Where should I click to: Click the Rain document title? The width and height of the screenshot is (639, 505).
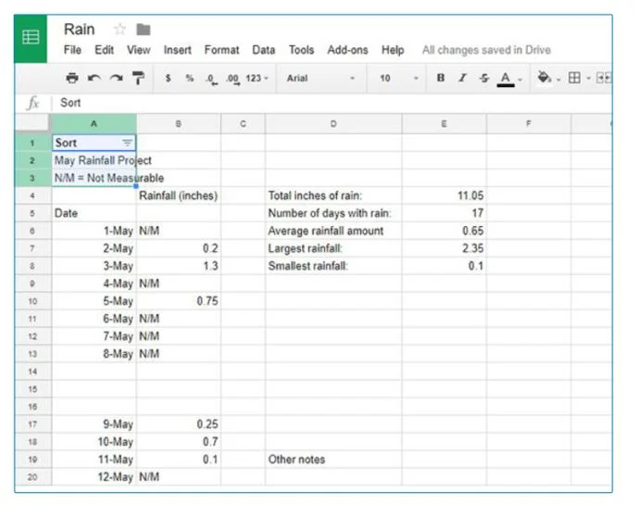pyautogui.click(x=80, y=30)
